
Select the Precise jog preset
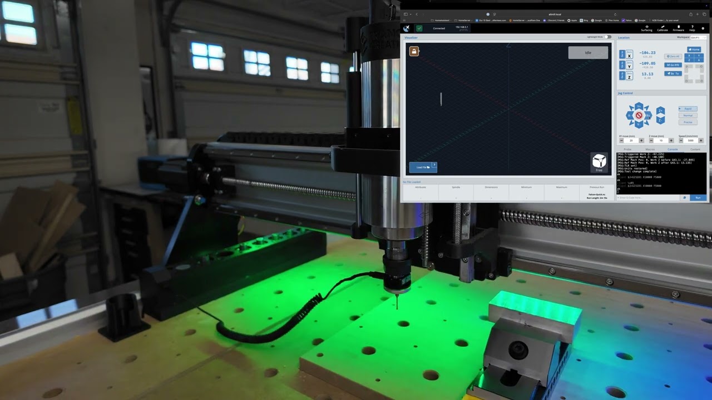(688, 122)
